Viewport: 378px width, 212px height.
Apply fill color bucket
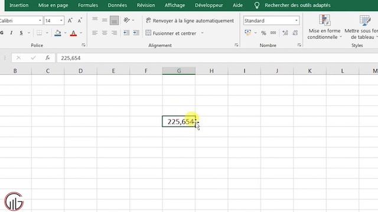(58, 33)
